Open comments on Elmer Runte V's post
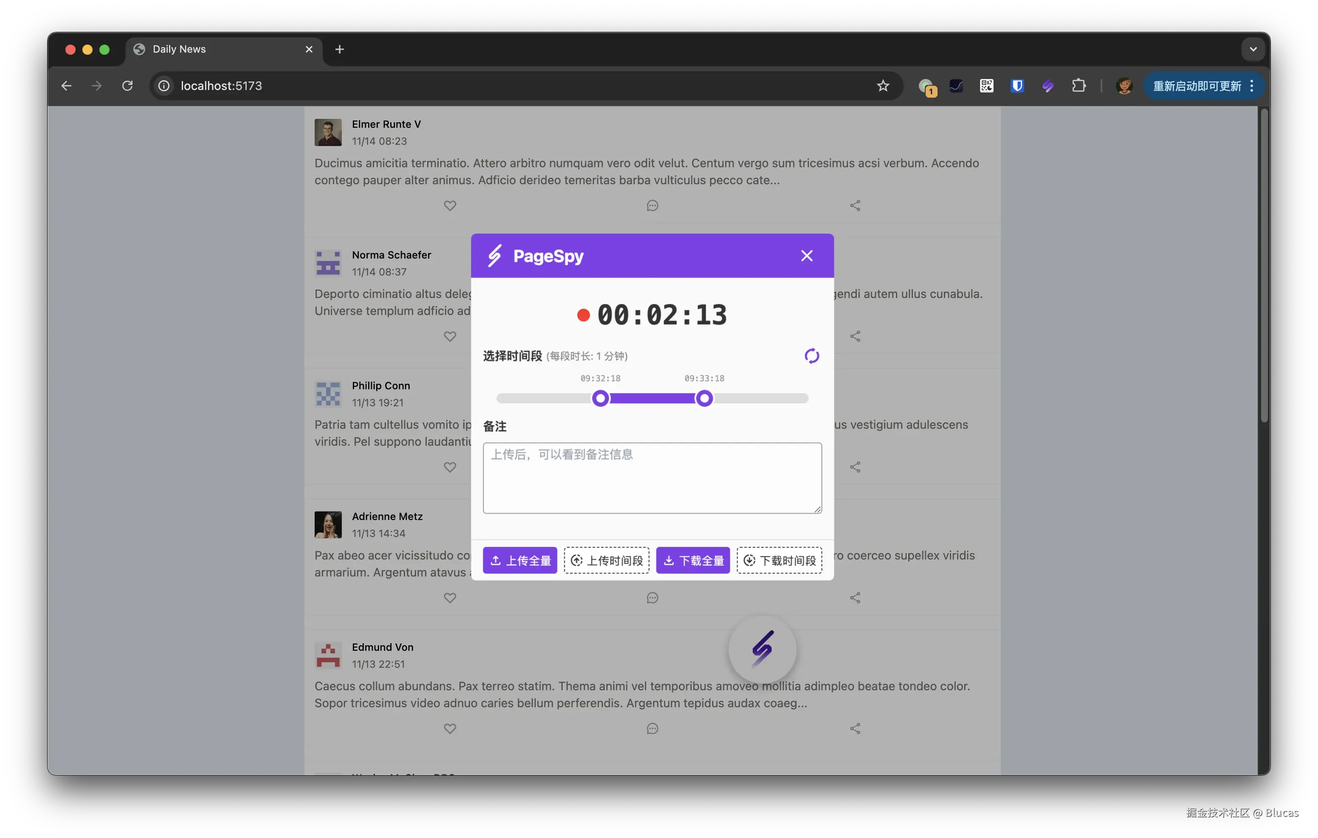Image resolution: width=1318 pixels, height=838 pixels. pyautogui.click(x=652, y=206)
